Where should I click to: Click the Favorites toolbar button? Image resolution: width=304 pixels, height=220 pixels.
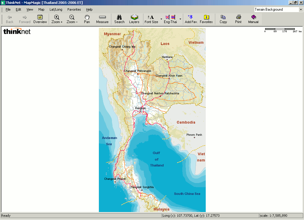click(x=206, y=19)
